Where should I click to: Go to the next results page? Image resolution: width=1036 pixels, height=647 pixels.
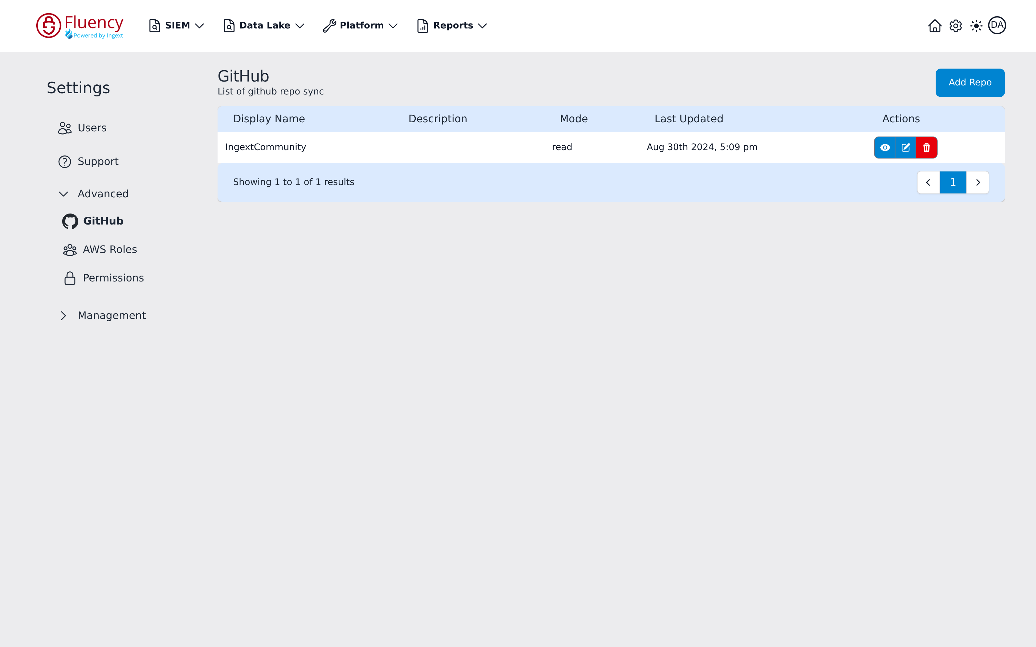tap(978, 183)
